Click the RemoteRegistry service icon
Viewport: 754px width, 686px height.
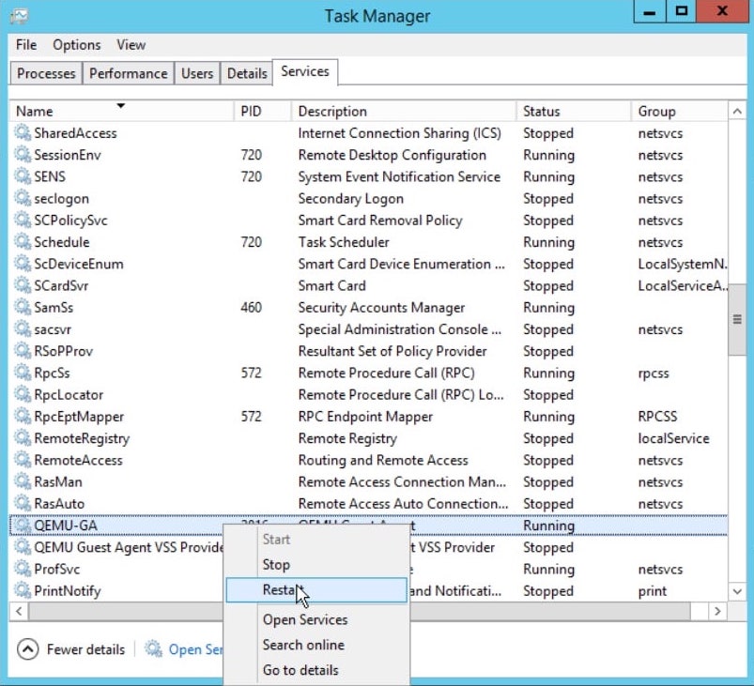pyautogui.click(x=23, y=438)
